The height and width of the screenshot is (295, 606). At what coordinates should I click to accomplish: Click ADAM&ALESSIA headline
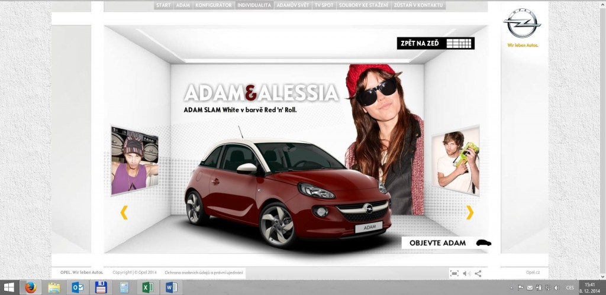coord(261,93)
